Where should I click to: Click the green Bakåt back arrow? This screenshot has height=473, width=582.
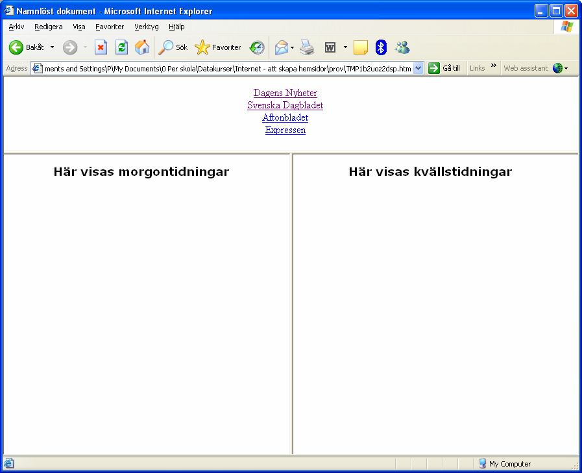[x=16, y=47]
